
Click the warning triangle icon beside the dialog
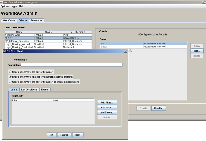130,50
